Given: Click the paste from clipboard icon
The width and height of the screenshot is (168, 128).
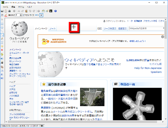Looking at the screenshot, I should coord(26,11).
